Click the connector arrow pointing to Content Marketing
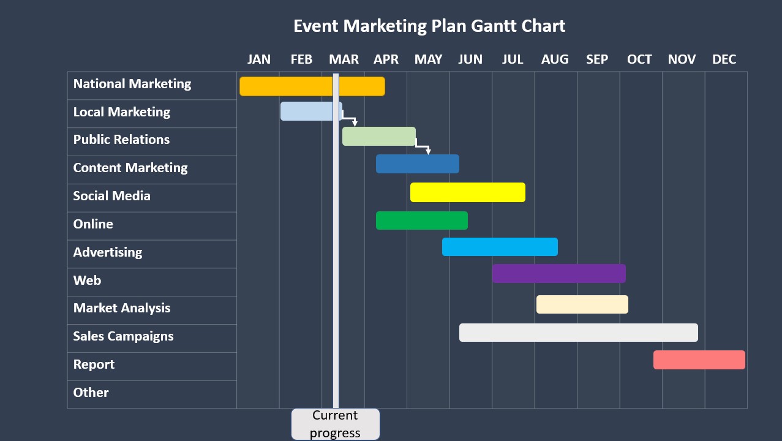782x441 pixels. point(423,146)
